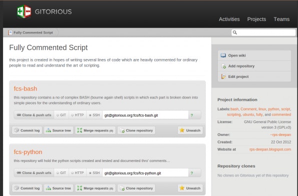Click the Gitorious plus-minus logo icon
The height and width of the screenshot is (196, 298).
(24, 11)
